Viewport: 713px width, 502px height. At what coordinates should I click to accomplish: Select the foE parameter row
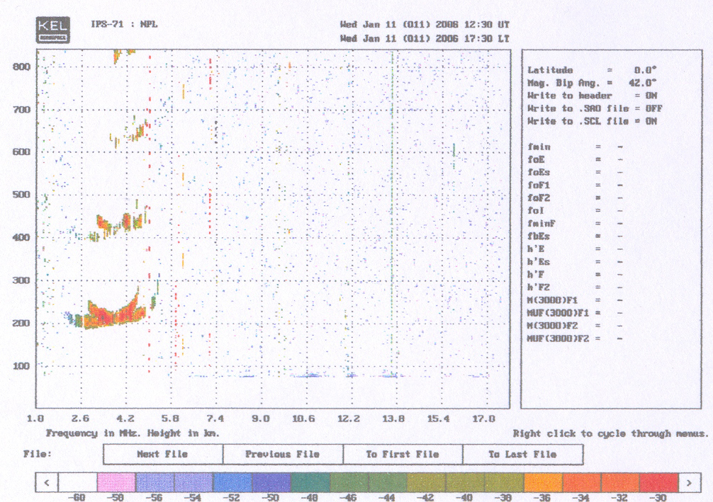pyautogui.click(x=575, y=159)
